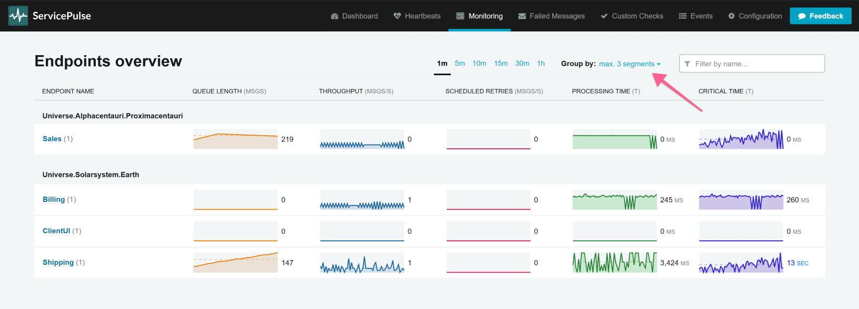The width and height of the screenshot is (859, 309).
Task: Open the Configuration page
Action: (x=755, y=16)
